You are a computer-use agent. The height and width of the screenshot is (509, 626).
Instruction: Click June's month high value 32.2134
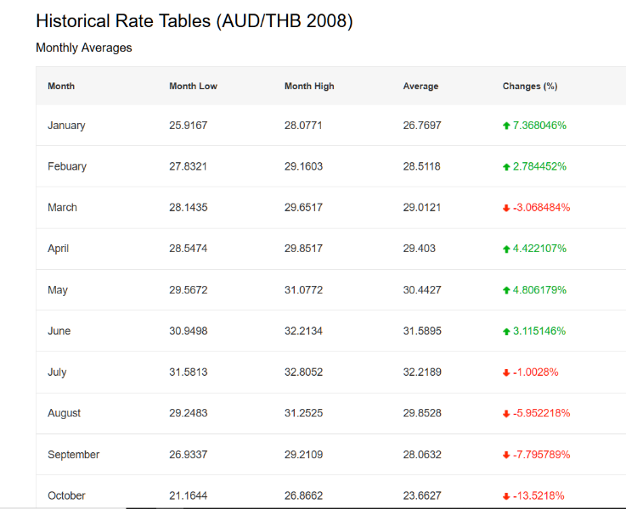(x=303, y=331)
